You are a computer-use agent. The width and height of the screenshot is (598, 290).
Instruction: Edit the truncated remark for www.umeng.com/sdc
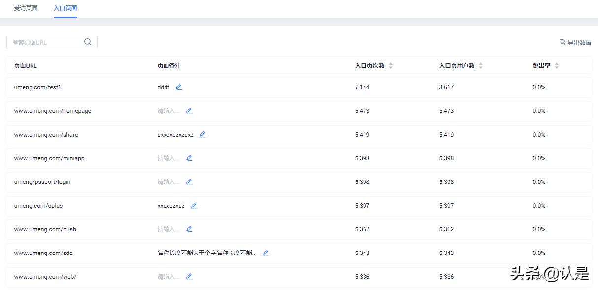pos(266,253)
